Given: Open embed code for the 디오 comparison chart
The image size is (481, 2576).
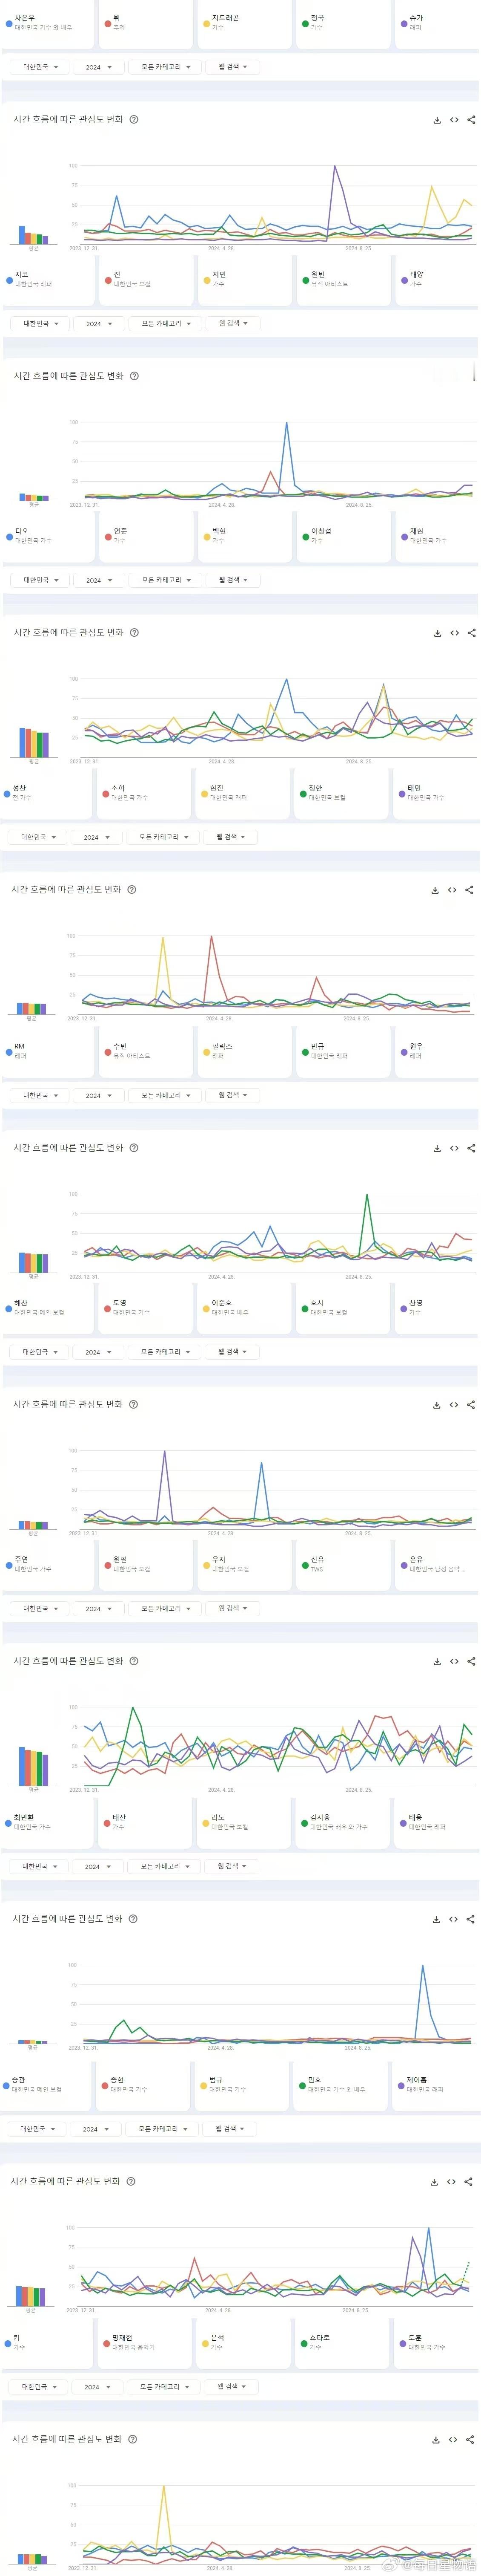Looking at the screenshot, I should click(454, 633).
